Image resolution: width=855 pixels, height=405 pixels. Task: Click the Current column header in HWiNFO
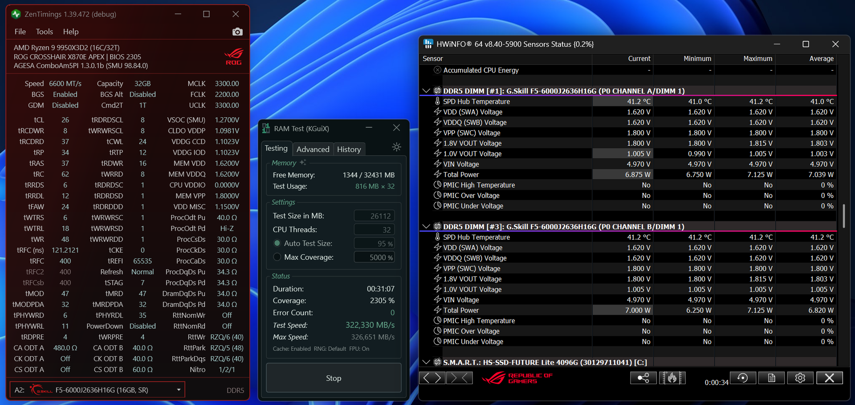[x=623, y=59]
